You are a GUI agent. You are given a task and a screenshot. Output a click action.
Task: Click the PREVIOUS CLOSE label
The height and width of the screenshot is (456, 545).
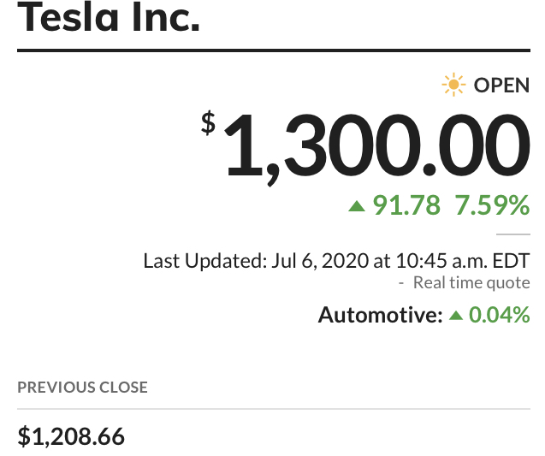tap(83, 388)
